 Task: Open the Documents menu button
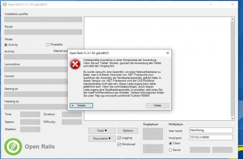pyautogui.click(x=102, y=139)
